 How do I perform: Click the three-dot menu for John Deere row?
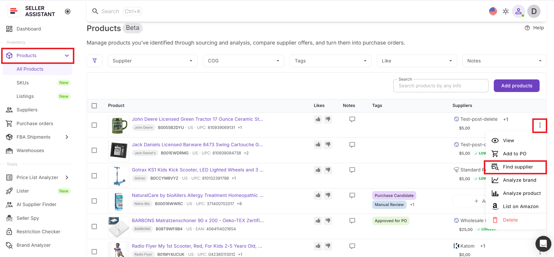point(540,125)
